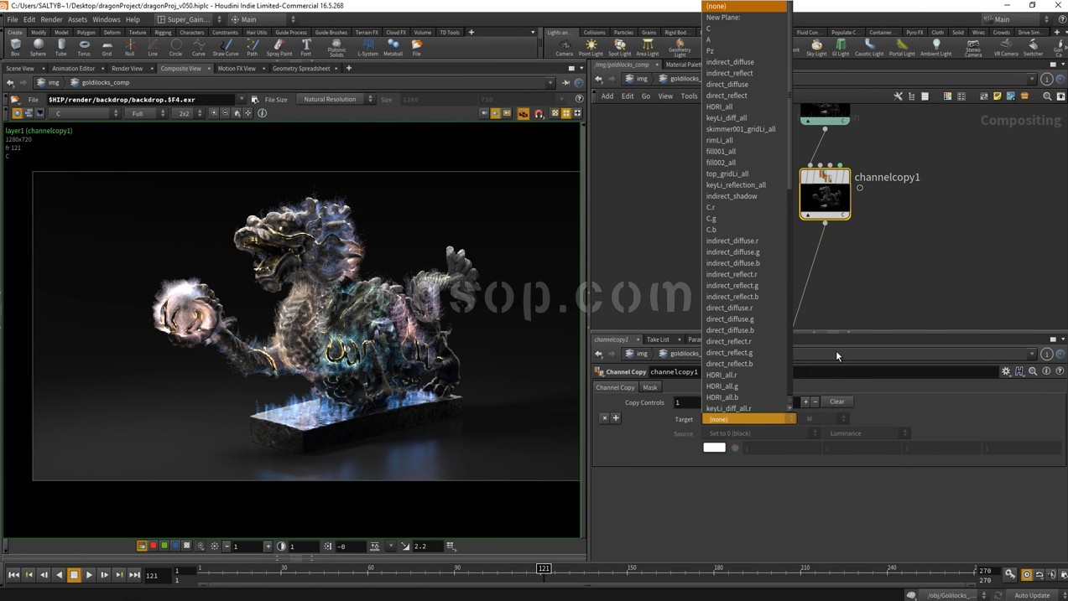Open the parameter gear settings icon
This screenshot has height=601, width=1068.
click(x=1006, y=371)
